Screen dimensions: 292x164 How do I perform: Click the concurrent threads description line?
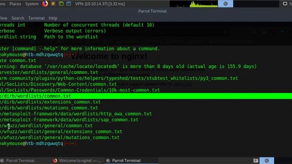point(99,25)
